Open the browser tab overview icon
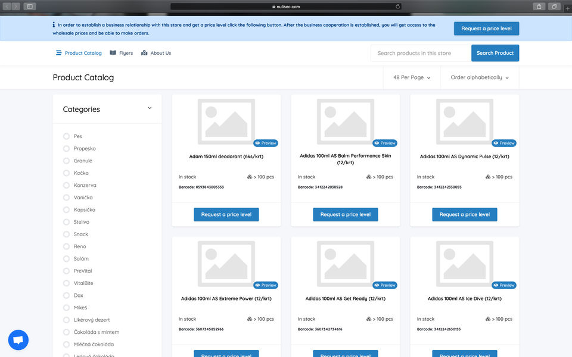The width and height of the screenshot is (572, 357). (x=554, y=6)
